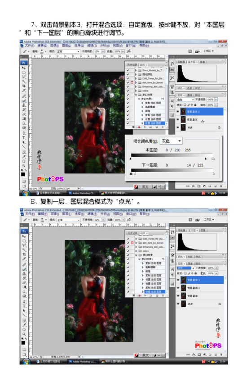Click foreground color swatch in step 7 toolbox
This screenshot has width=247, height=386.
(23, 175)
